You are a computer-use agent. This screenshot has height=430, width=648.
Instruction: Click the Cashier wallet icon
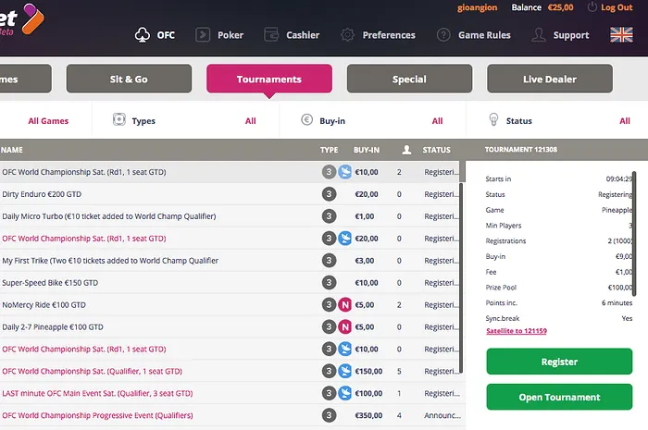pyautogui.click(x=271, y=35)
